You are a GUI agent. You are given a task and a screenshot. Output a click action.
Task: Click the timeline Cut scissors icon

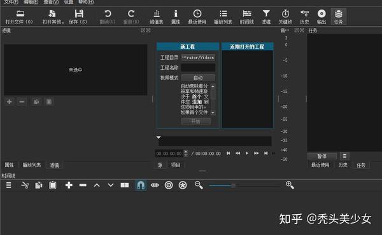pyautogui.click(x=25, y=185)
